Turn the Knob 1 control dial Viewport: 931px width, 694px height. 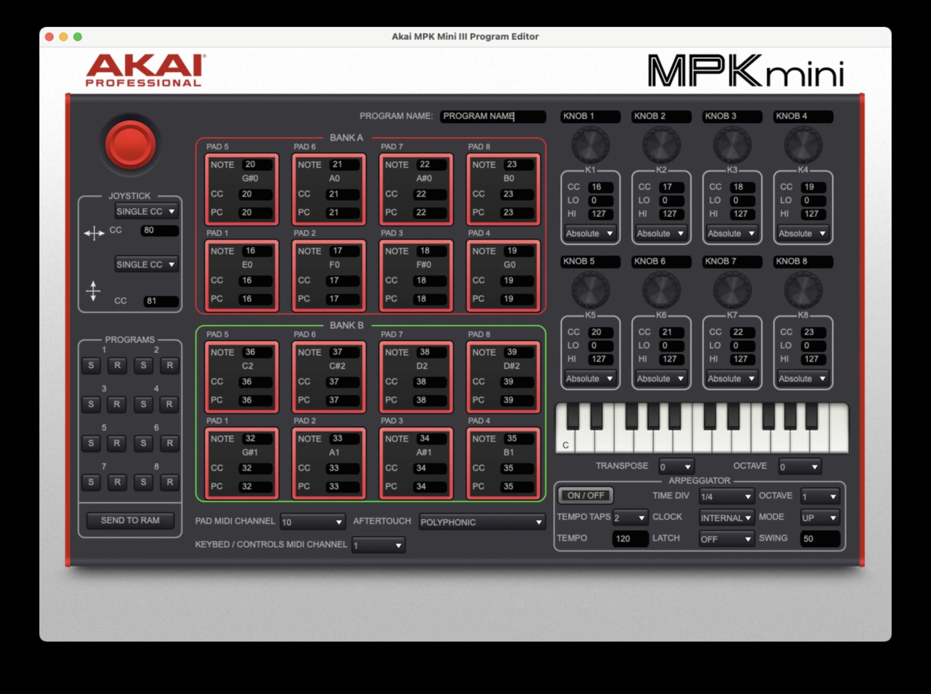coord(590,144)
